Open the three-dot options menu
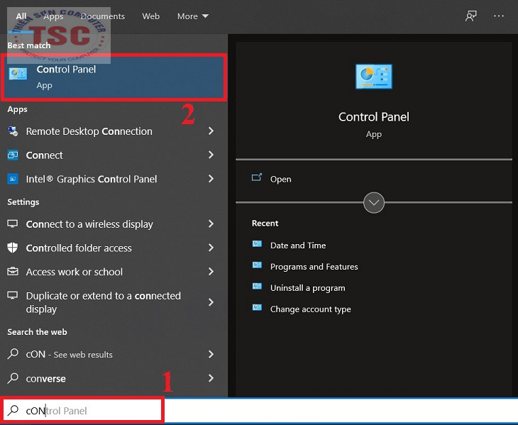Screen dimensions: 518x425 (499, 16)
